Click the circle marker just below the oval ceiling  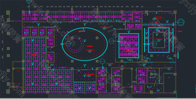[x=102, y=61]
